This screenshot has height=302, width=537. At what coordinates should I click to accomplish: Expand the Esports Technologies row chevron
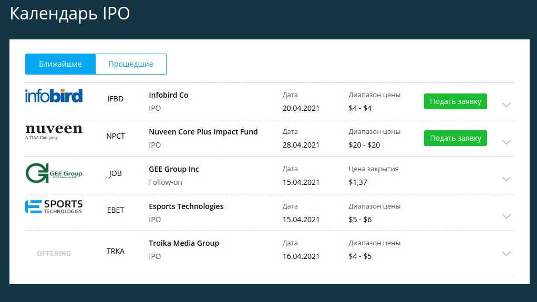click(x=506, y=216)
